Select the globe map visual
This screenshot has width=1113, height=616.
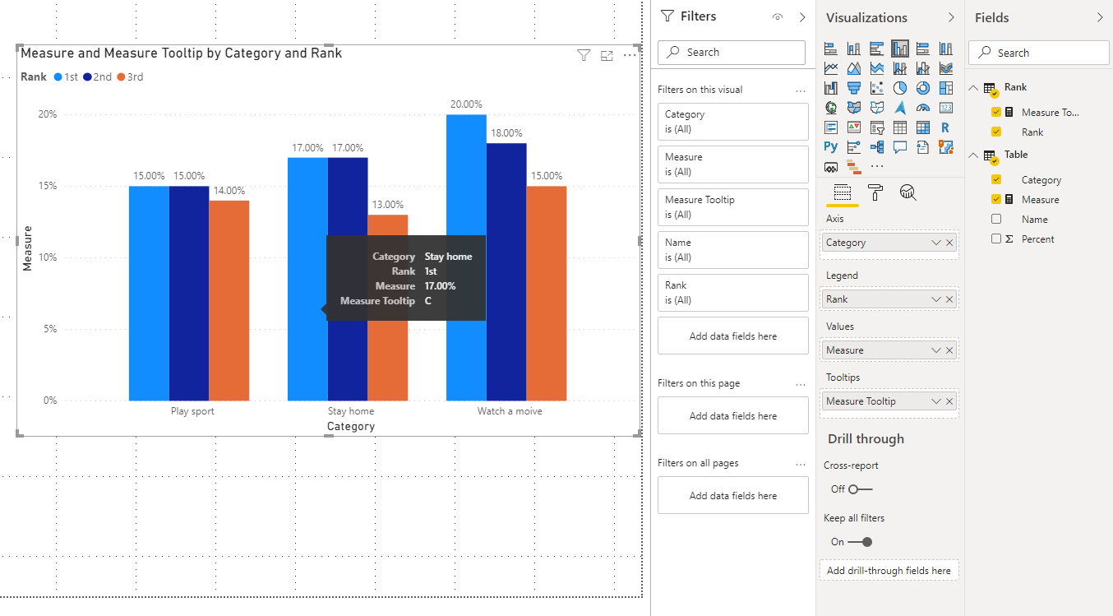(831, 108)
